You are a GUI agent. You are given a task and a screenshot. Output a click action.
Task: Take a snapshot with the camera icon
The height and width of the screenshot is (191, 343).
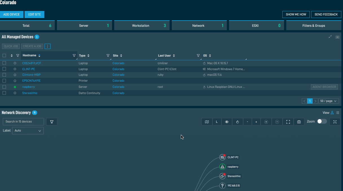coord(299,122)
